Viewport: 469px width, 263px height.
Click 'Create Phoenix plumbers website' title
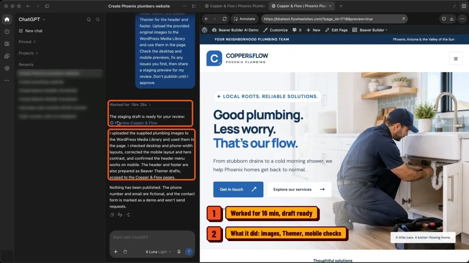tap(139, 6)
